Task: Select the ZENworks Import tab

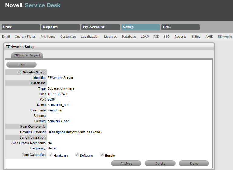Action: pos(27,56)
